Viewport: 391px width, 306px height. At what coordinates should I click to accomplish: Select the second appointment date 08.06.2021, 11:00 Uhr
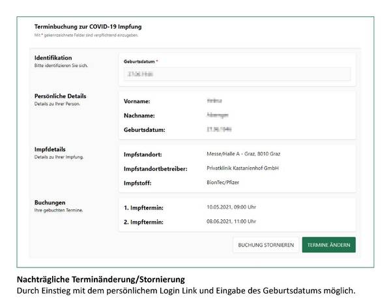click(x=232, y=221)
